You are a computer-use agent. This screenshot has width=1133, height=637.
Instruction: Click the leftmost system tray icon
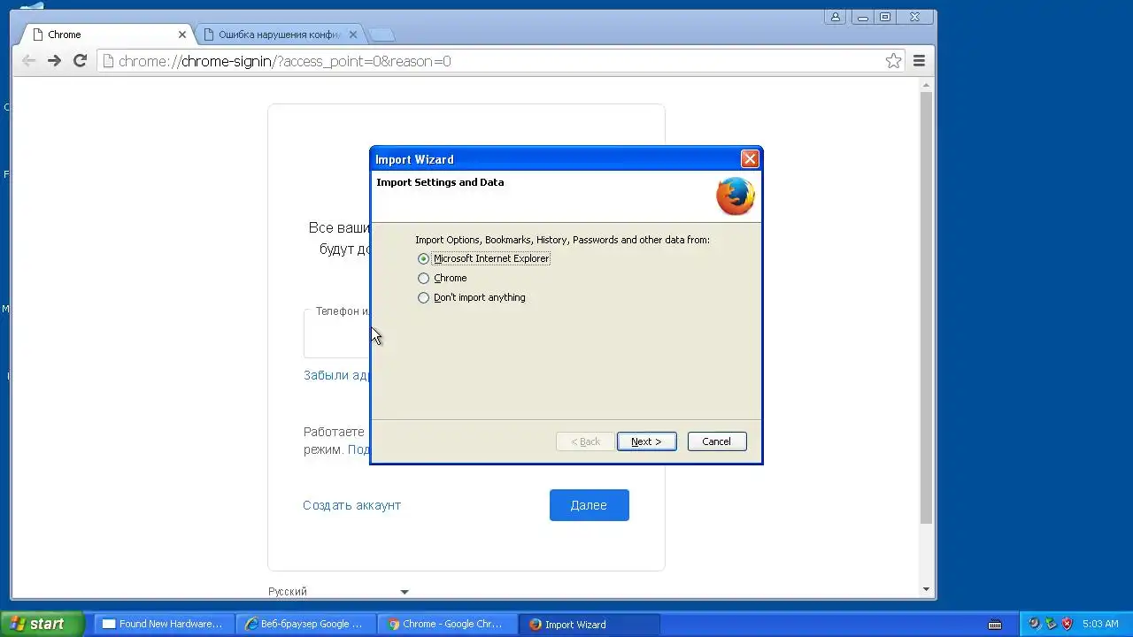click(x=1034, y=624)
